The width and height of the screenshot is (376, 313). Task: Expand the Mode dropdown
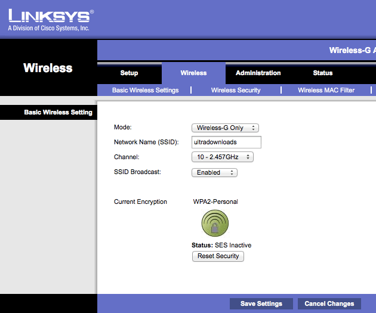225,128
